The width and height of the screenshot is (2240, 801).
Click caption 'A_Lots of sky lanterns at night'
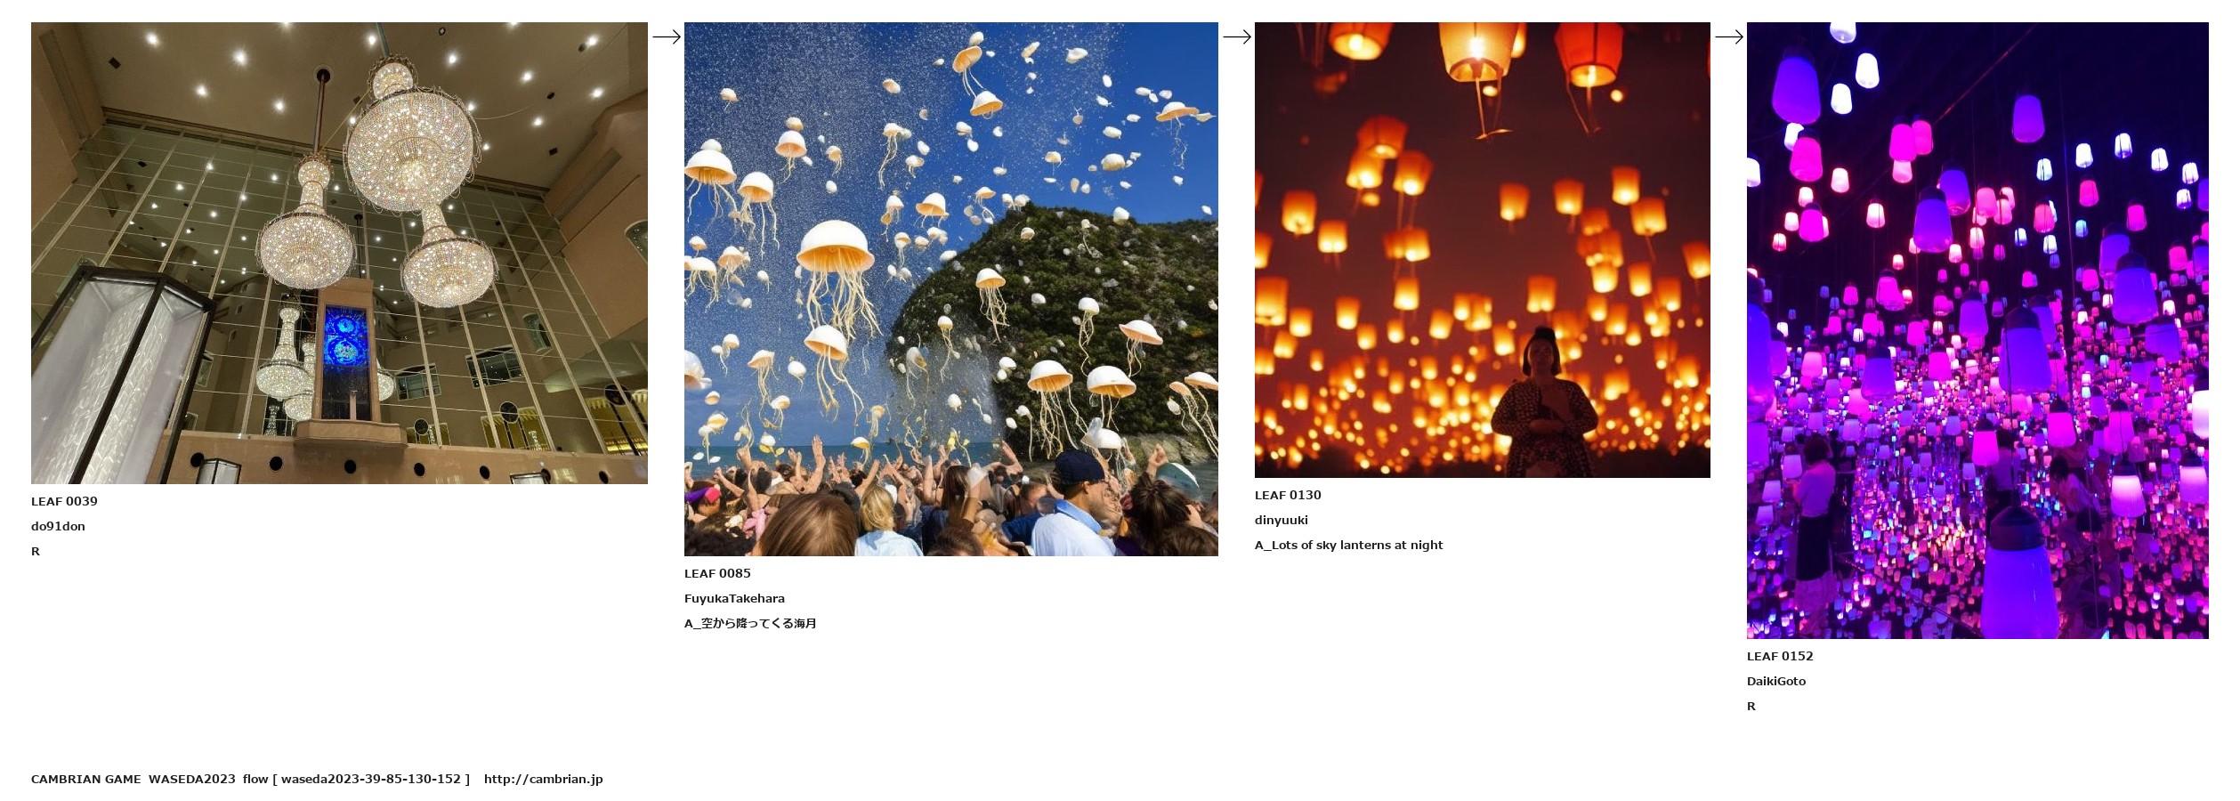[1348, 545]
